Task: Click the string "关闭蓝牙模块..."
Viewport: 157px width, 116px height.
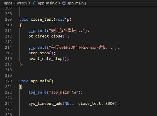Action: tap(67, 31)
